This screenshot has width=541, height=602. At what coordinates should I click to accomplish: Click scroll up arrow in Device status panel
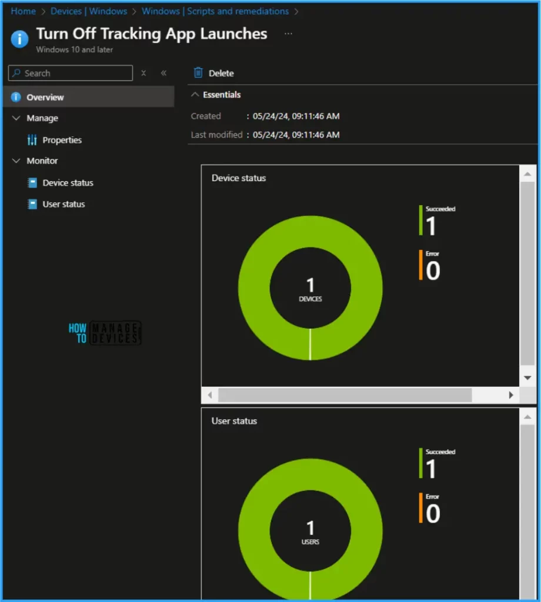527,174
